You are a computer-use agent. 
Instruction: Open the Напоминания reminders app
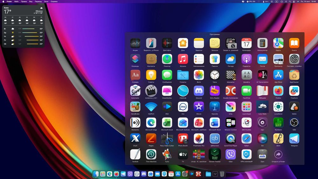(x=199, y=59)
